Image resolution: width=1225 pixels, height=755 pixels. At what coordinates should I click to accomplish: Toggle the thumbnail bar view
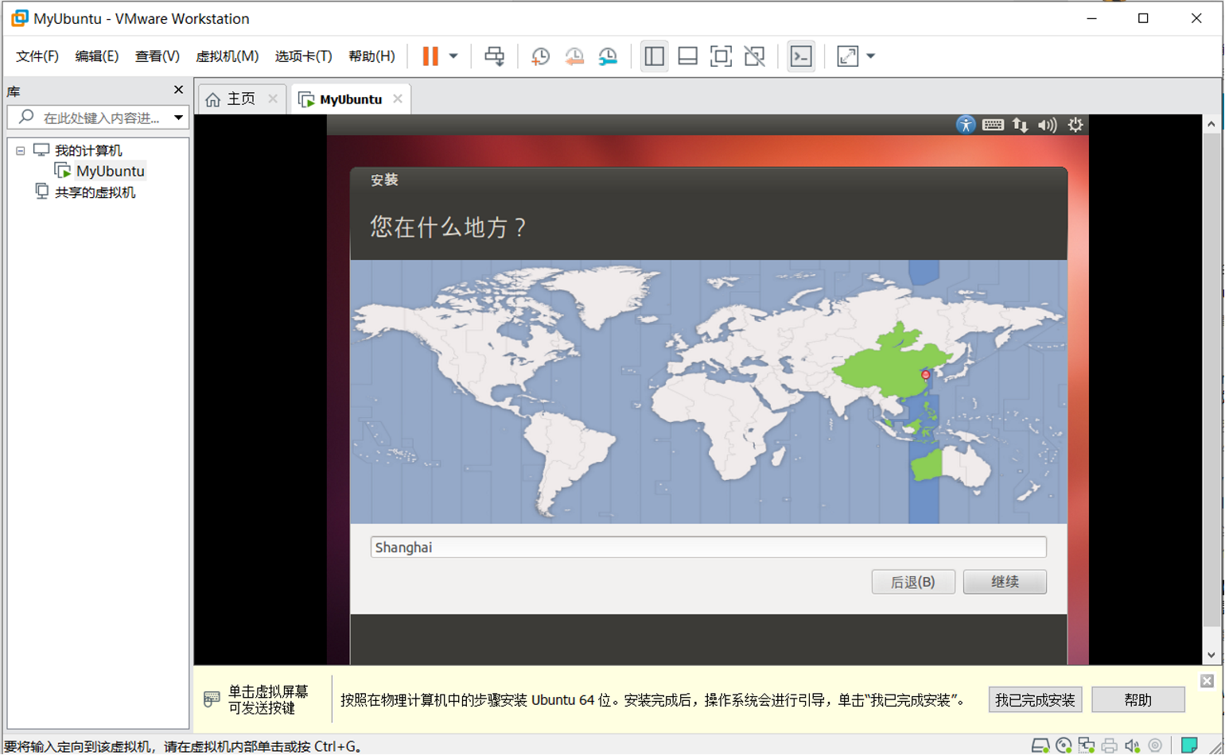pos(687,56)
